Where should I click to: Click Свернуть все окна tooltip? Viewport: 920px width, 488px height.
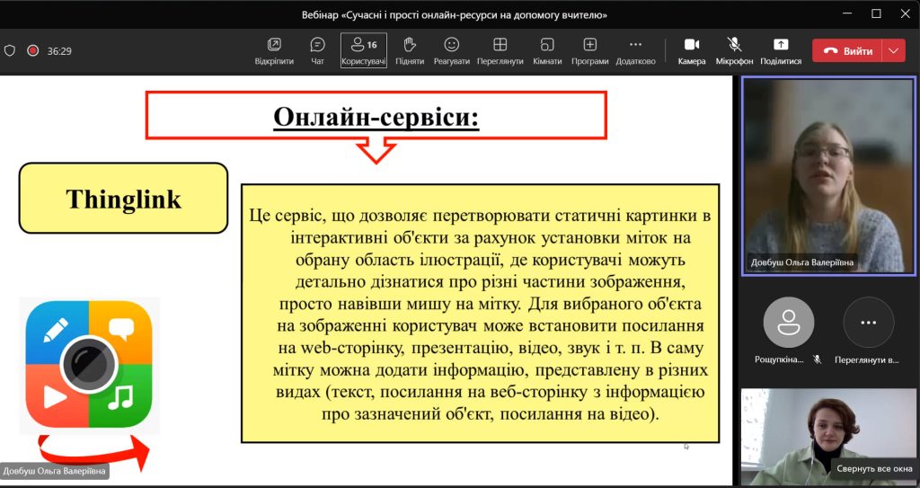click(873, 468)
